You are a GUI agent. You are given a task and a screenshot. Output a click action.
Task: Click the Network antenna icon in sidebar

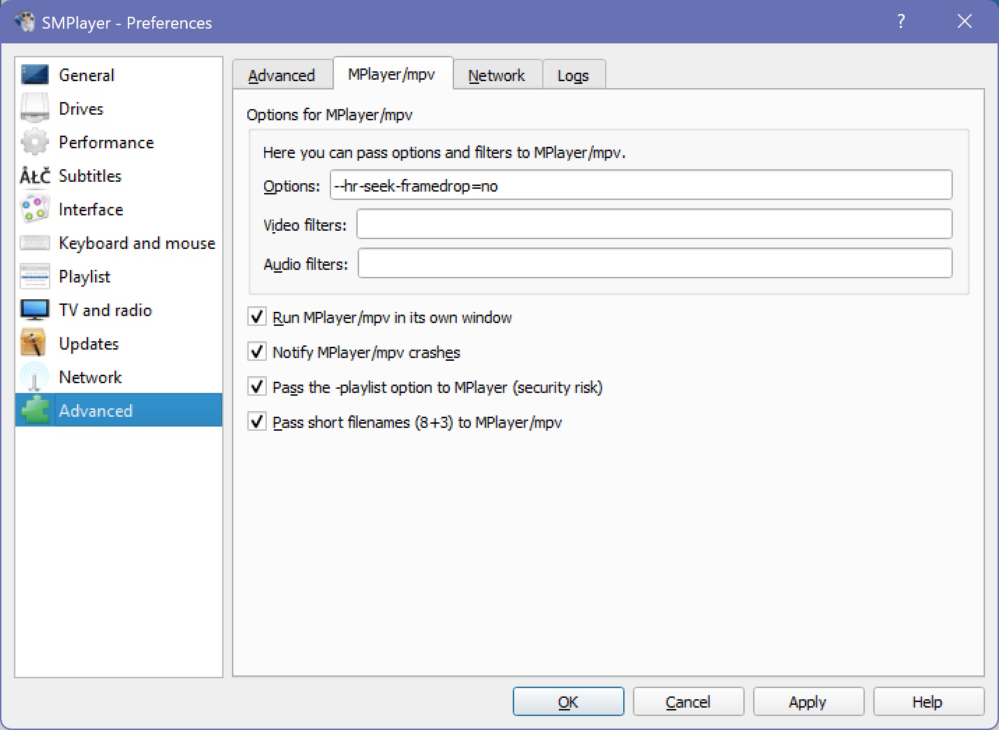click(x=35, y=377)
